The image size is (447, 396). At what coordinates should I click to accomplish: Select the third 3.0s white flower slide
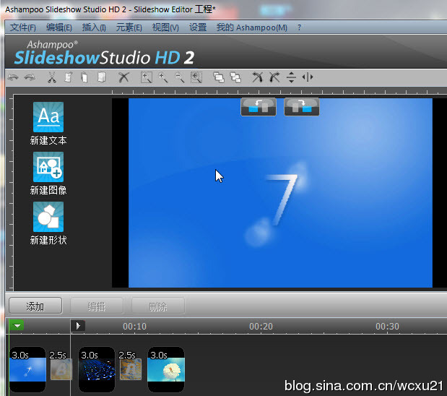[x=166, y=369]
